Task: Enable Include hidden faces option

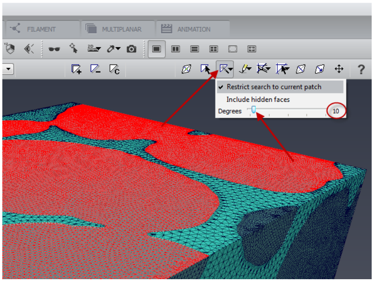Action: click(x=258, y=99)
